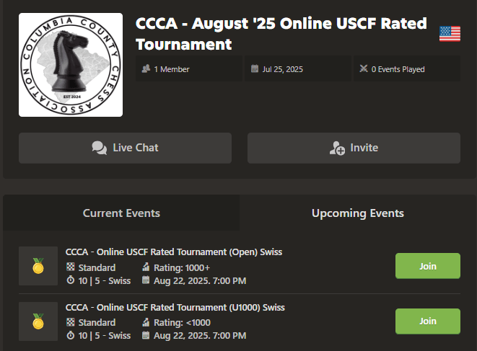
Task: Click the medal icon for Open Swiss event
Action: 38,266
